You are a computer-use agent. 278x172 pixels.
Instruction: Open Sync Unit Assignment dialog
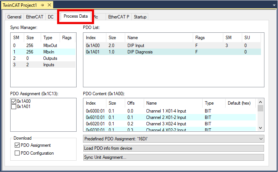pos(174,157)
